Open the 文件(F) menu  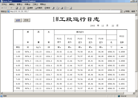click(4, 4)
